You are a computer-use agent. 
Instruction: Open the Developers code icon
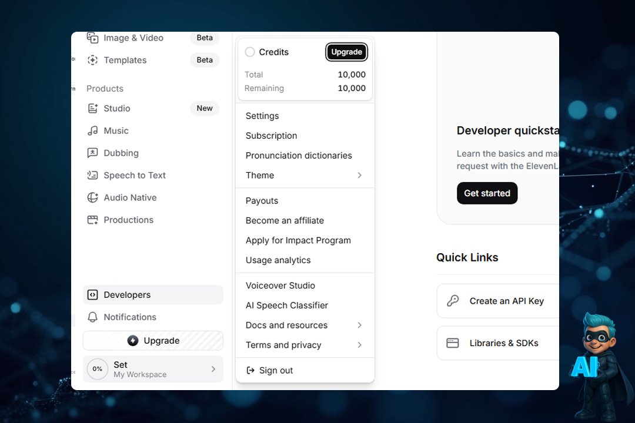[x=92, y=294]
